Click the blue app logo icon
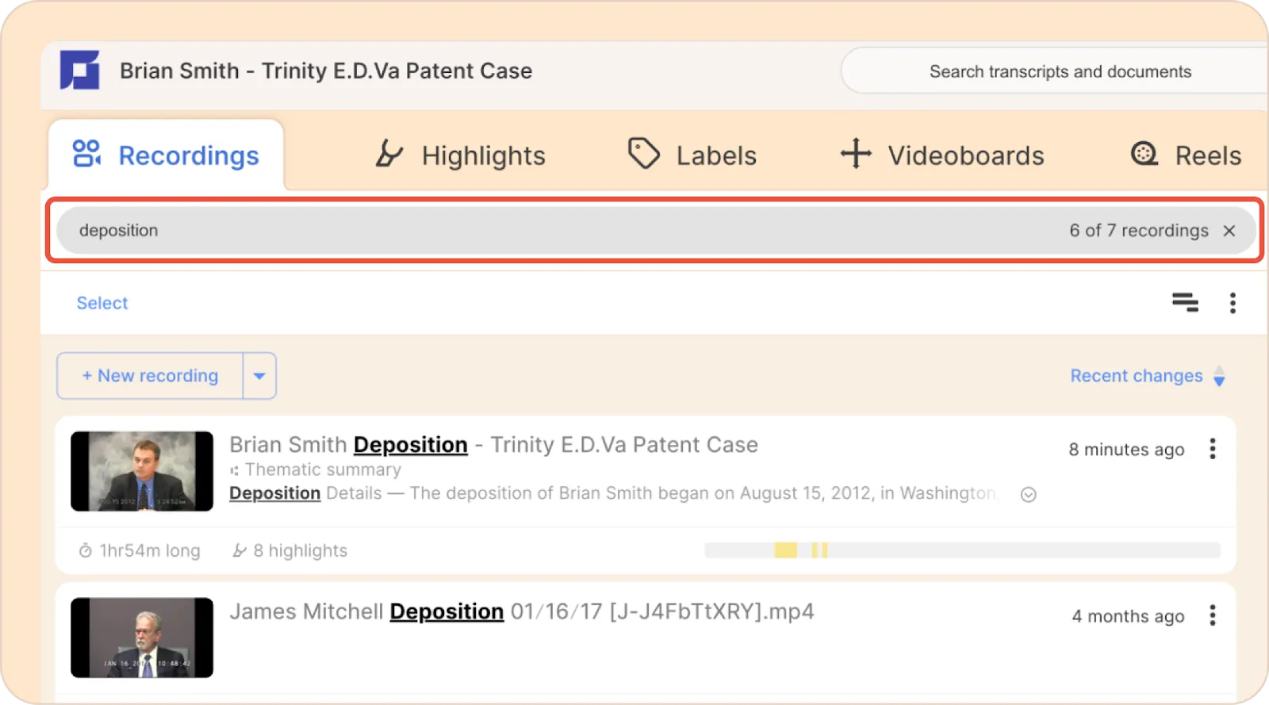Image resolution: width=1269 pixels, height=705 pixels. [79, 70]
